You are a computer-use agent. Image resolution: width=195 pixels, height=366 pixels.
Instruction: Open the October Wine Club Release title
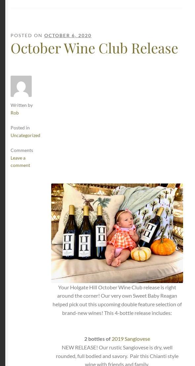coord(95,48)
